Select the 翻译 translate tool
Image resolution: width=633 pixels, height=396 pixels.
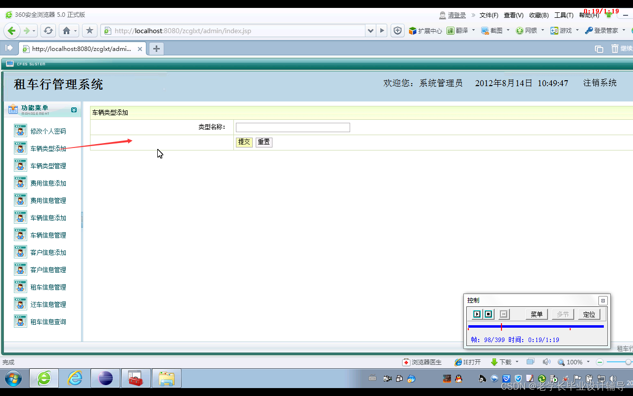(457, 30)
